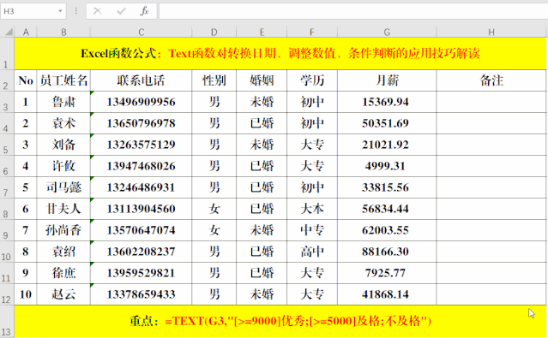Select column G header
This screenshot has width=548, height=338.
coord(387,33)
